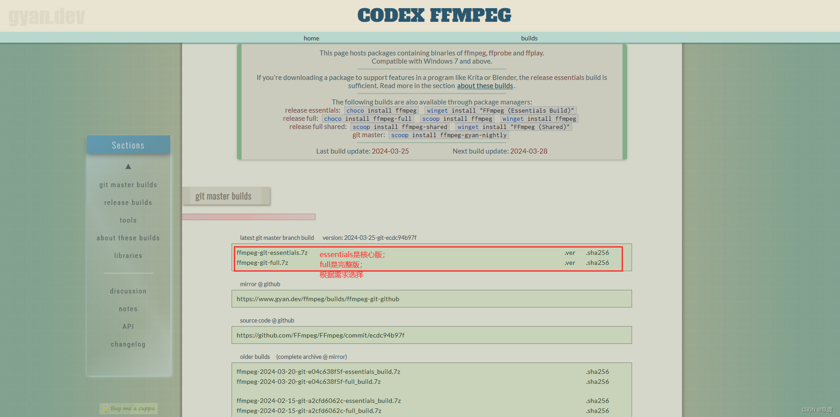
Task: Click 'complete archive @ mirror' link
Action: (311, 357)
